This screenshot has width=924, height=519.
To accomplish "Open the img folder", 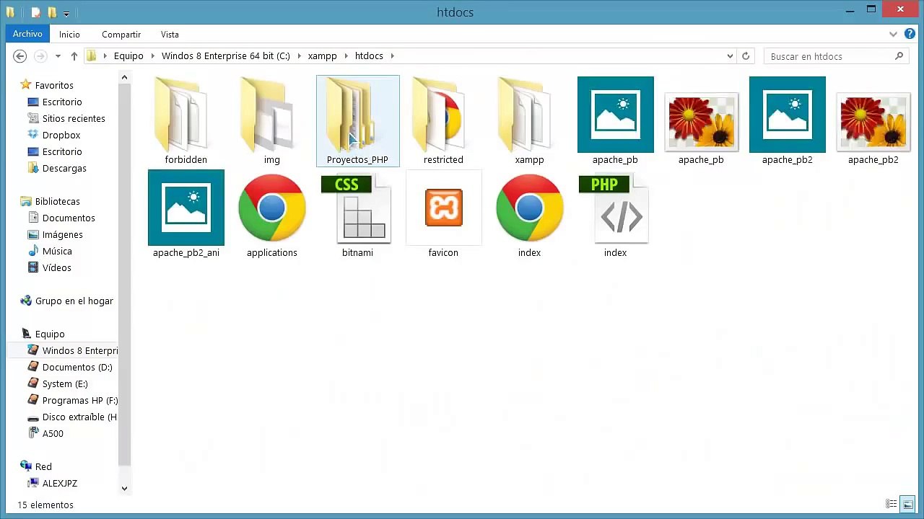I will pyautogui.click(x=271, y=121).
